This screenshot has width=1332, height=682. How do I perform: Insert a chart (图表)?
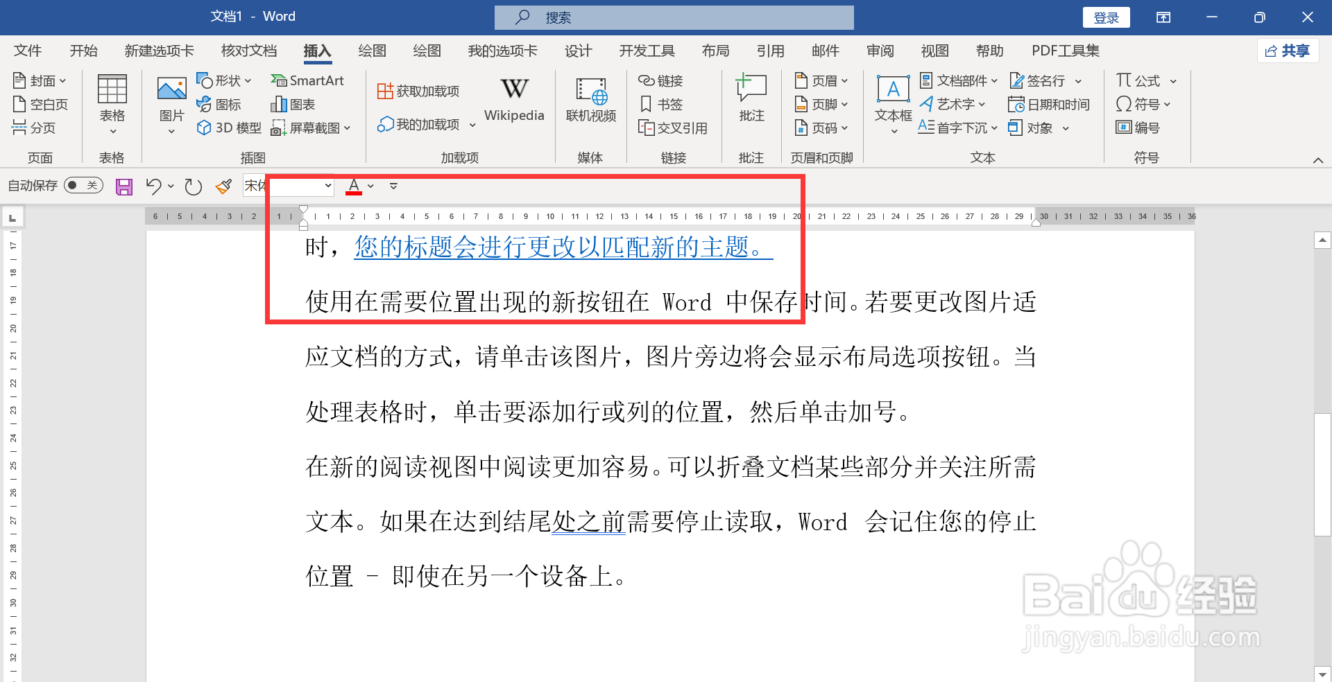coord(293,105)
